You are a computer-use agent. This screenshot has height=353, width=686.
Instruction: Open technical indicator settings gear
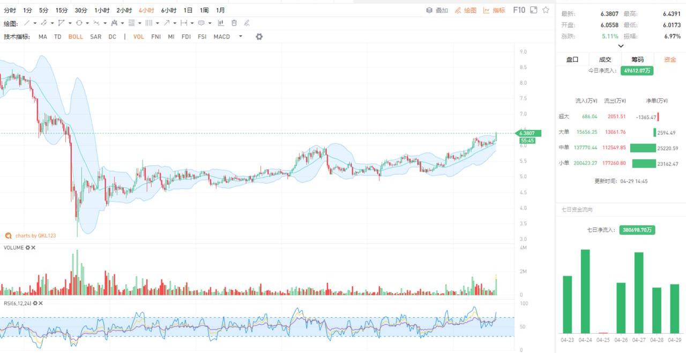(x=259, y=36)
